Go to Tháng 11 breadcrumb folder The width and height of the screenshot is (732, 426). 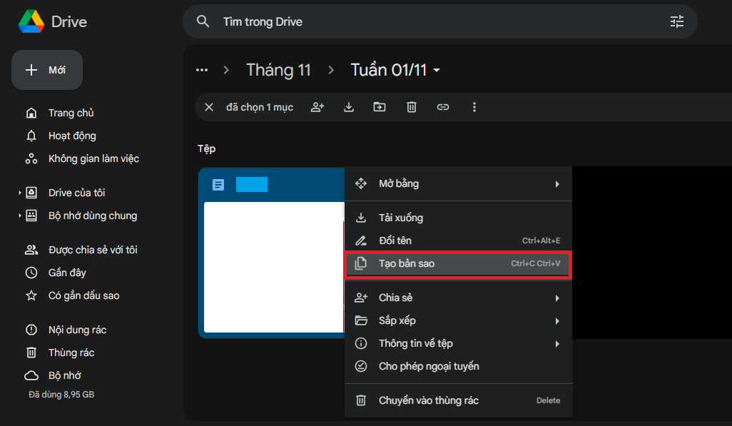278,70
